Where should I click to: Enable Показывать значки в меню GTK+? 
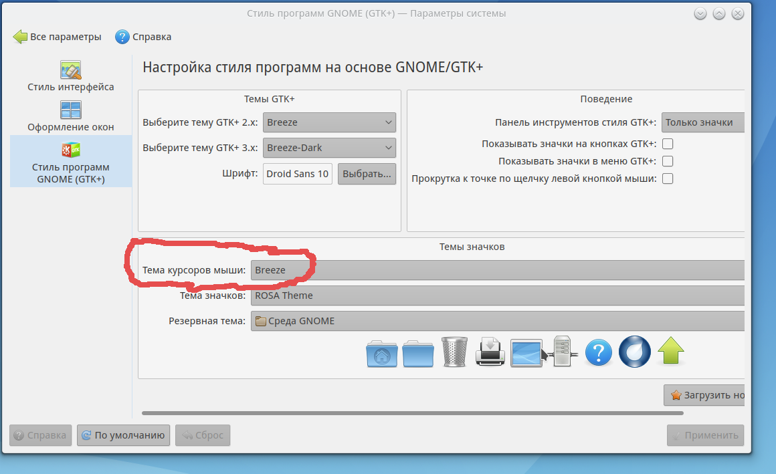[x=668, y=161]
